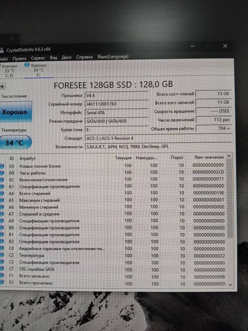Click raw value 0000000002C0
Image resolution: width=248 pixels, height=331 pixels.
coord(208,172)
